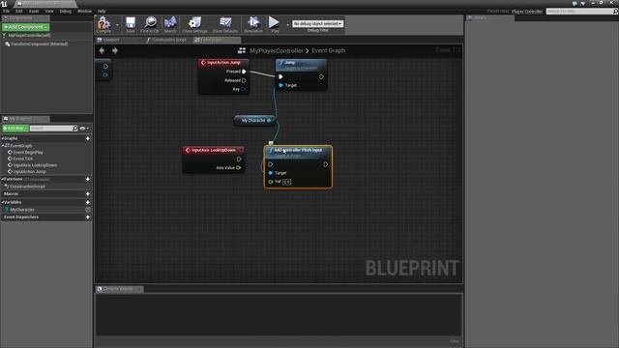Open the eye view options dropdown
This screenshot has height=348, width=619.
point(84,129)
